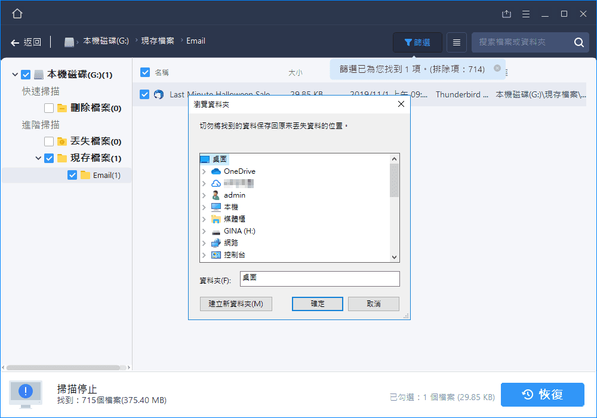Screen dimensions: 597x418
Task: Click the home icon in title bar
Action: point(17,14)
